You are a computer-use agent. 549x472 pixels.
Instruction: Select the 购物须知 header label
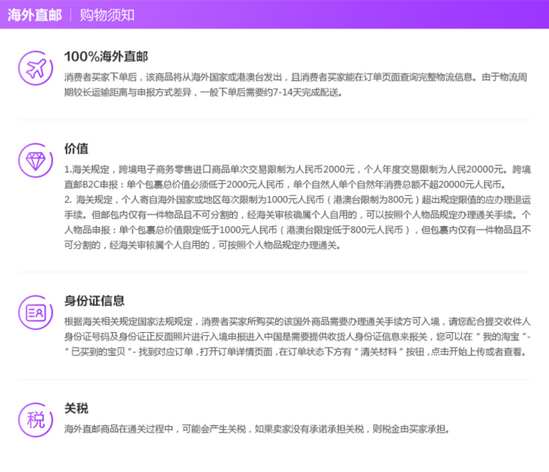point(107,15)
